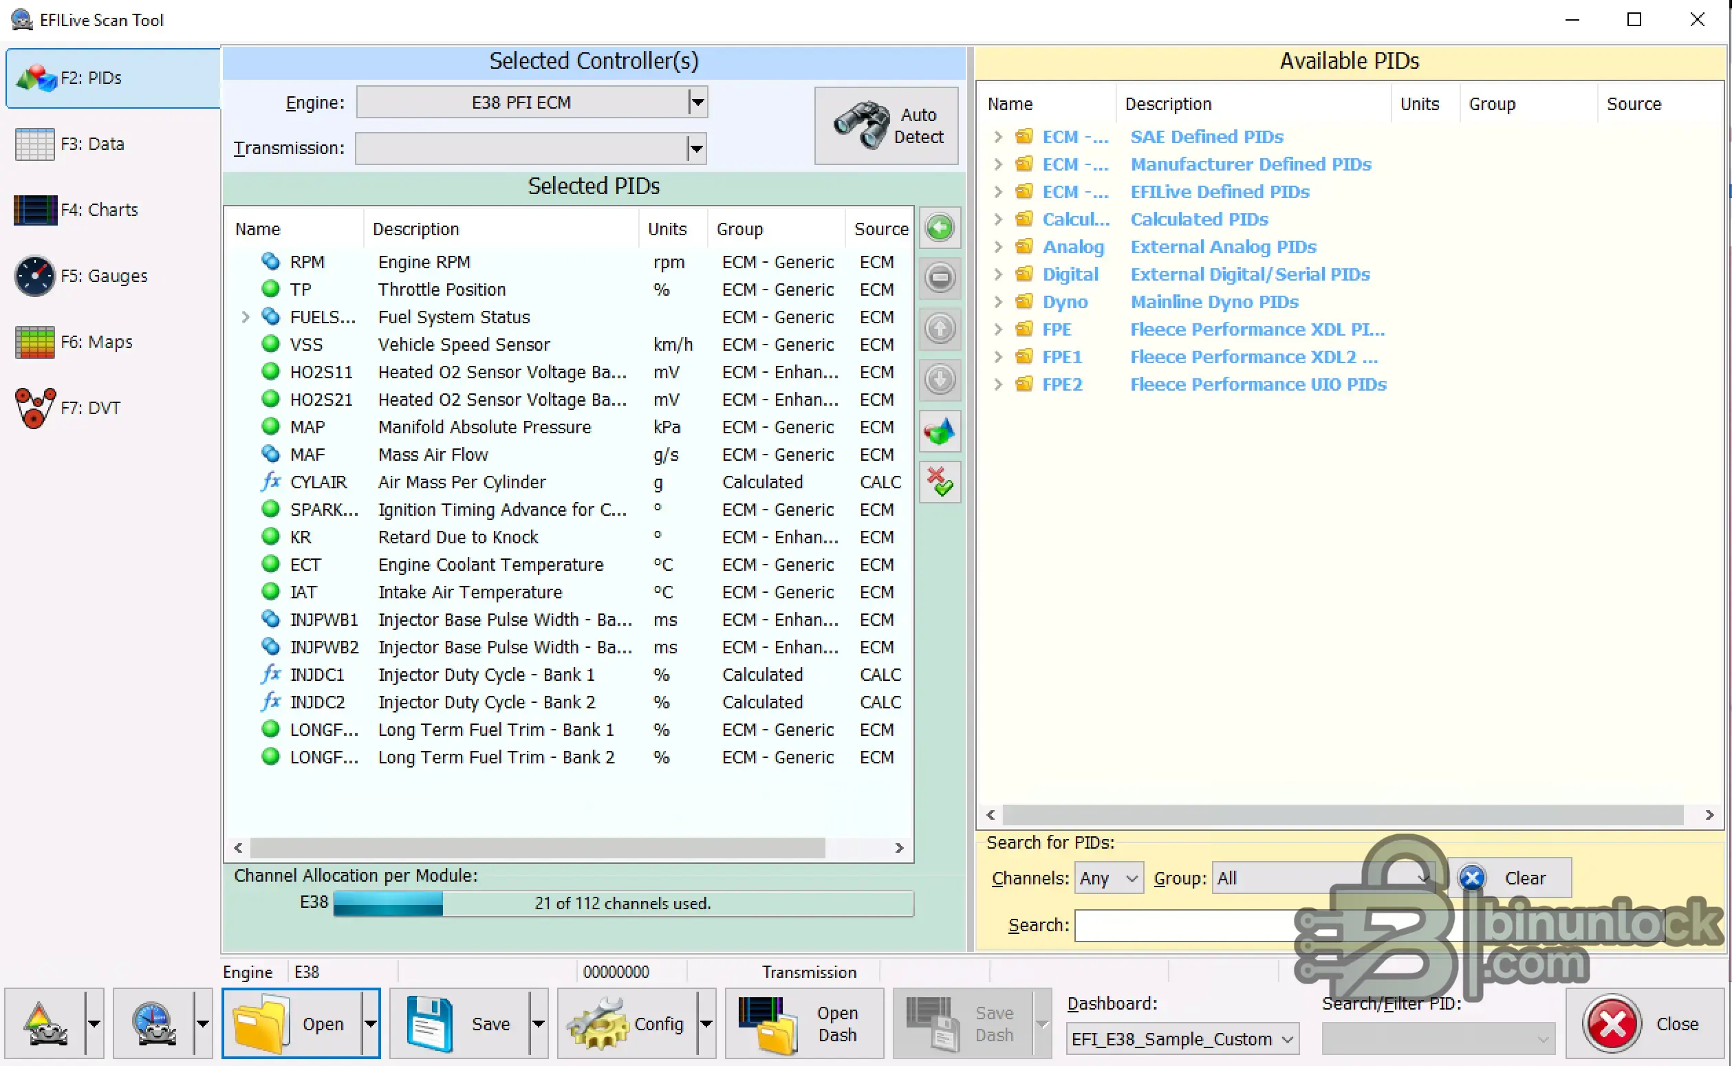Screen dimensions: 1732x1066
Task: Select the Fleece Performance XDL PI... tree item
Action: click(x=1257, y=329)
